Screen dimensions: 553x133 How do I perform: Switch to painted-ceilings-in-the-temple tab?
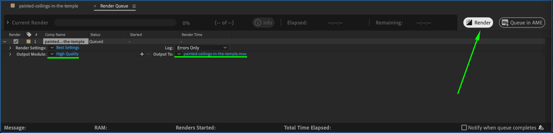point(48,6)
